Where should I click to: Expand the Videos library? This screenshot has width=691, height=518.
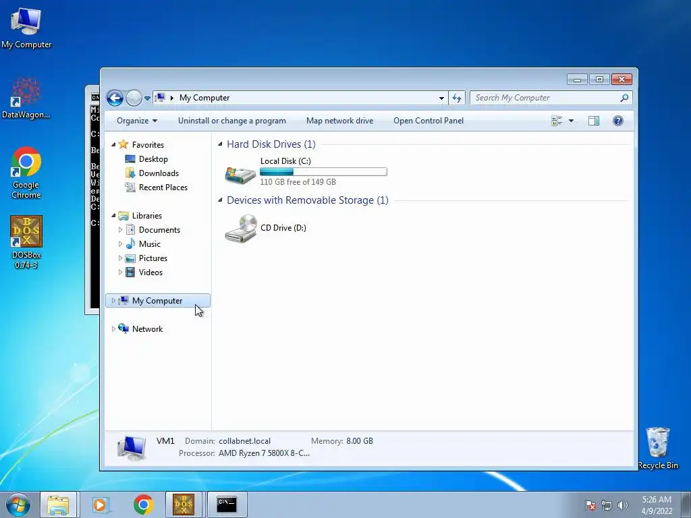pos(120,272)
